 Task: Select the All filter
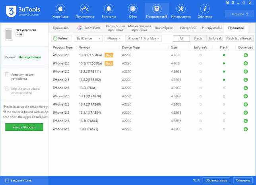181,38
